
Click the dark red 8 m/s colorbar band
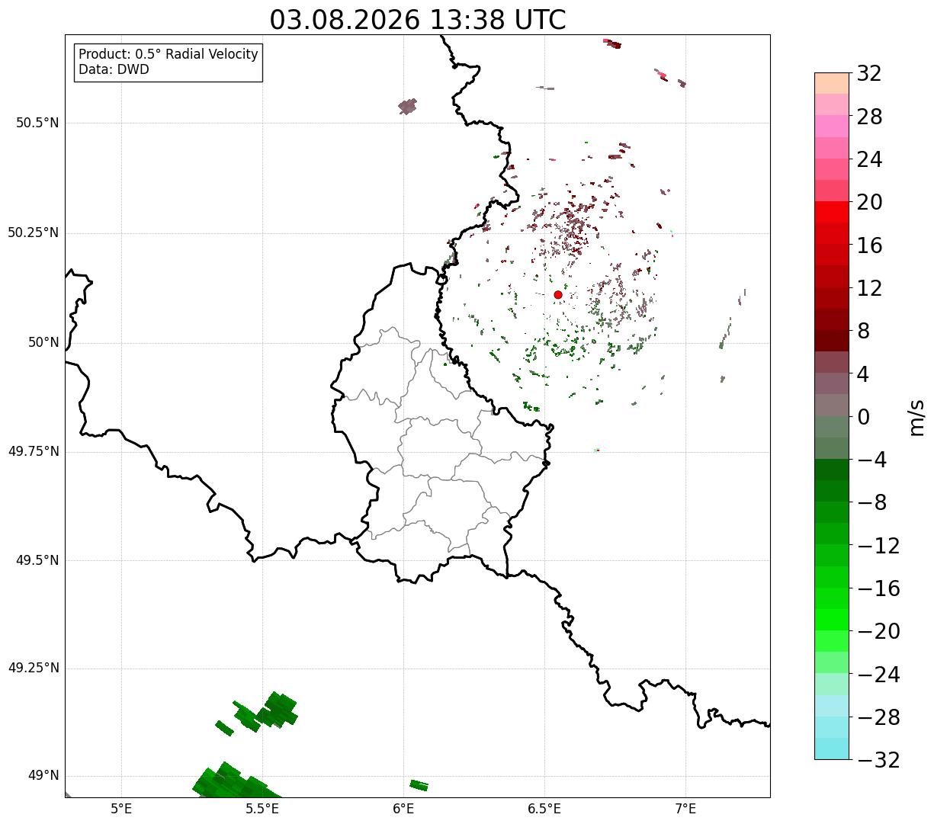(832, 341)
